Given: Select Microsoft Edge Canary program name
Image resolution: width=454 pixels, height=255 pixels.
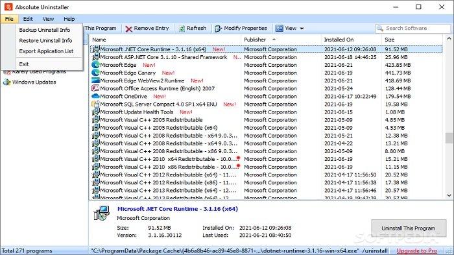Looking at the screenshot, I should 128,73.
